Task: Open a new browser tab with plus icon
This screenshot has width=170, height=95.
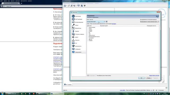Action: [x=22, y=3]
